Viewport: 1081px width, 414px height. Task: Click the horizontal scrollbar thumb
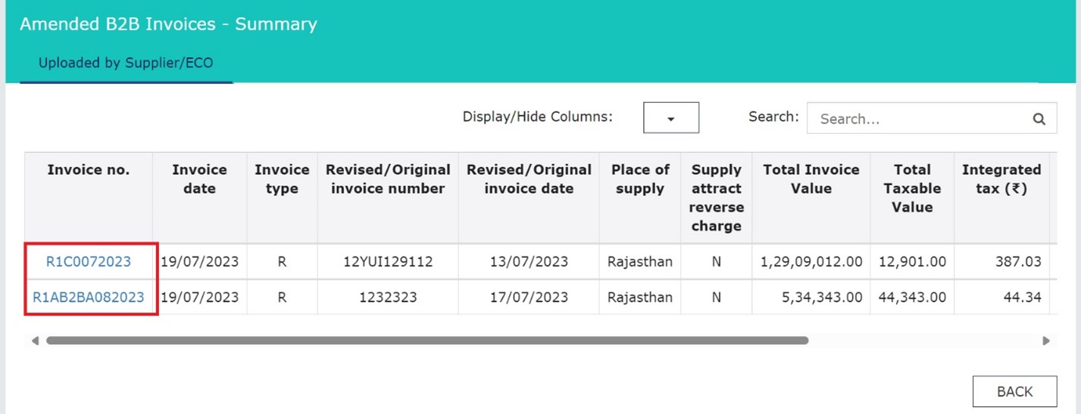click(x=426, y=341)
